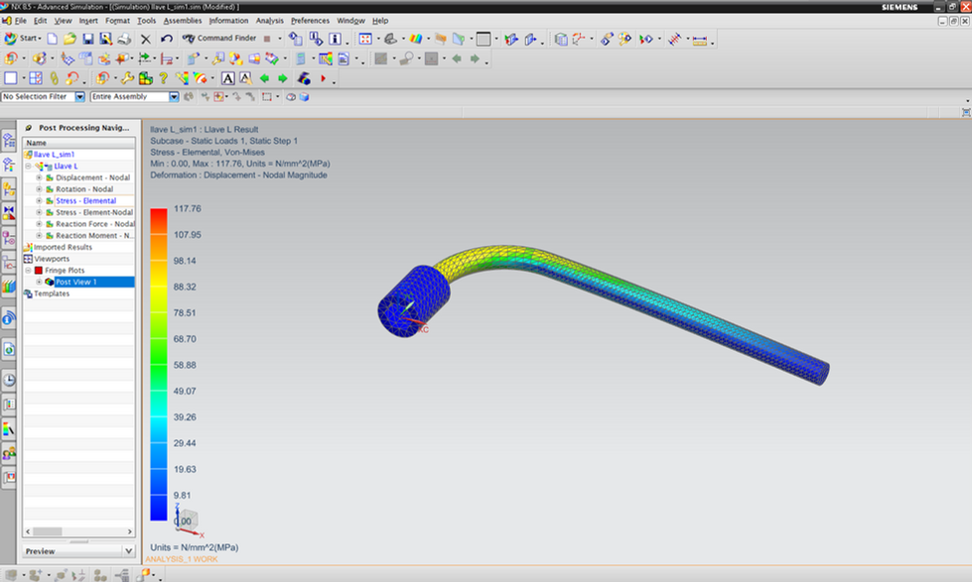Image resolution: width=972 pixels, height=582 pixels.
Task: Click the boxed 'A' annotation icon
Action: 228,78
